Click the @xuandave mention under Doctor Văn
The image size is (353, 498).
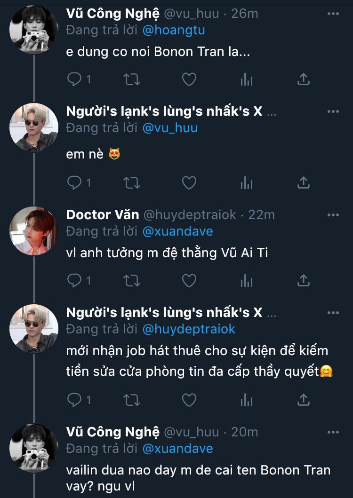click(177, 231)
